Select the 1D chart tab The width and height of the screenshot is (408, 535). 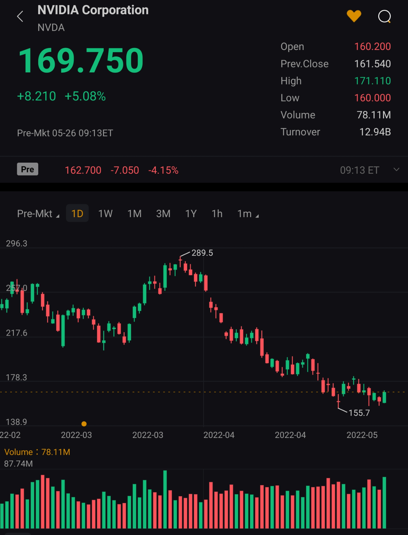click(x=77, y=213)
